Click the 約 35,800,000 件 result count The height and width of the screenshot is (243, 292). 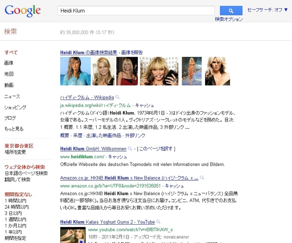point(87,32)
